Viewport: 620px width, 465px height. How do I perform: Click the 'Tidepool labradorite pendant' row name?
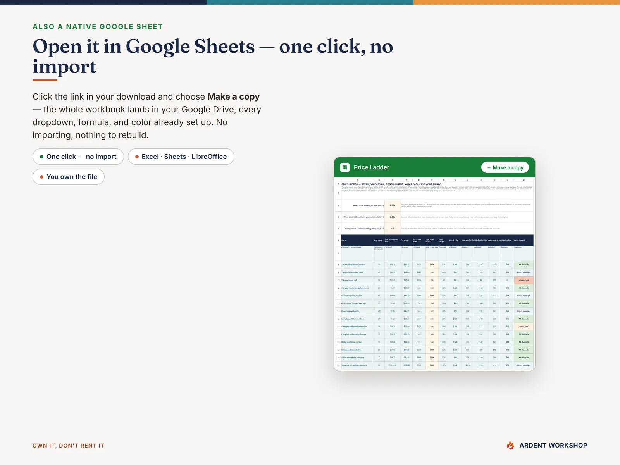[353, 265]
